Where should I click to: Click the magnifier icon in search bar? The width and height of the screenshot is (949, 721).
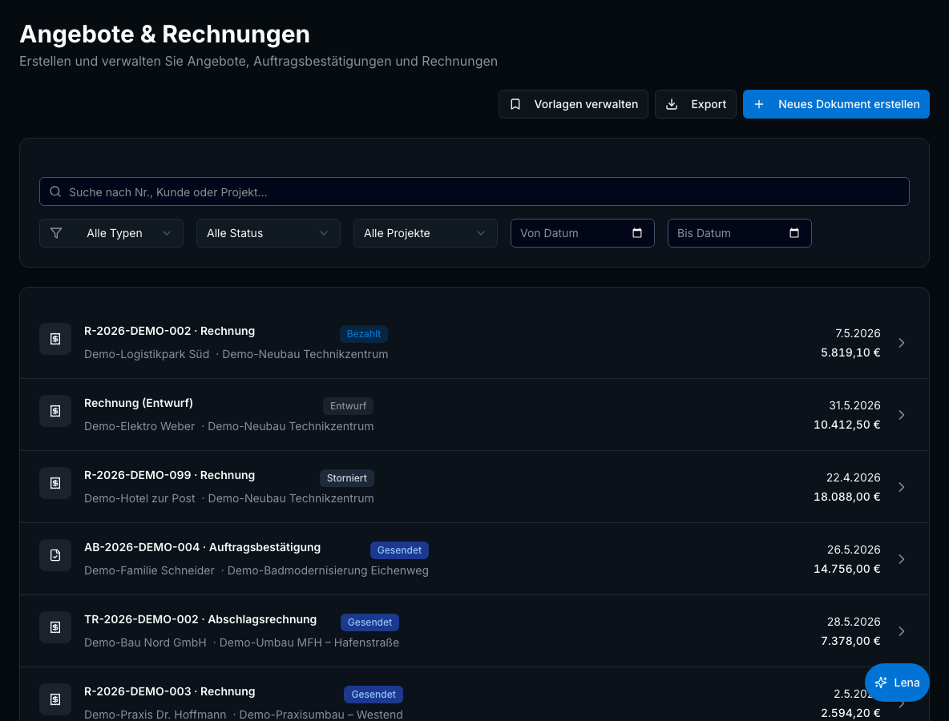pyautogui.click(x=55, y=191)
